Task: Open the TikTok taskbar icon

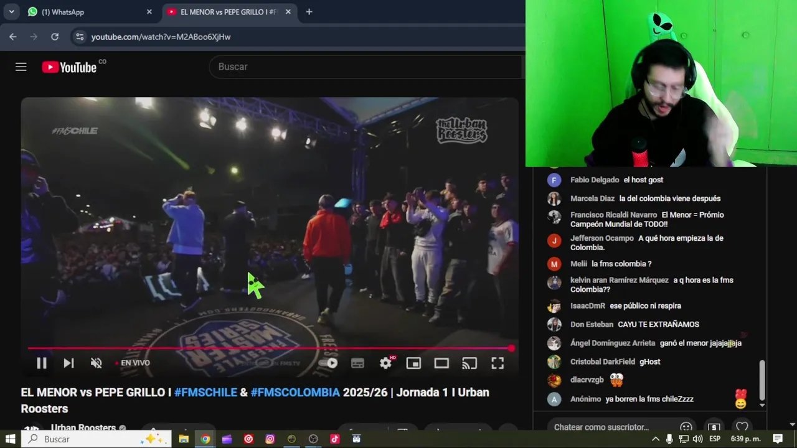Action: coord(334,439)
